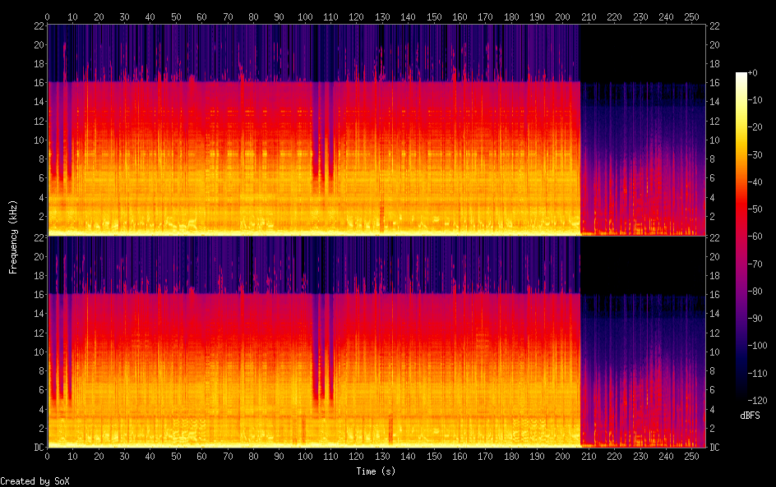Click the '-30' value on the color scale

click(x=755, y=154)
